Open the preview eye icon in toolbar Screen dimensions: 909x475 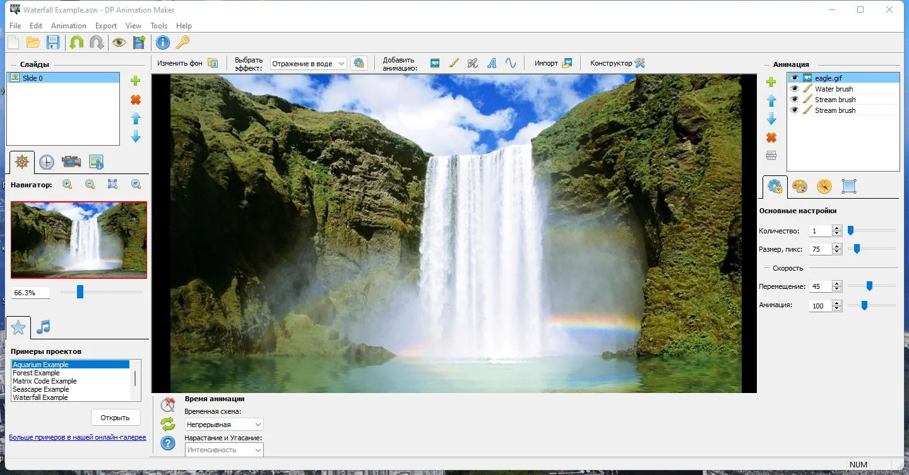pos(119,42)
